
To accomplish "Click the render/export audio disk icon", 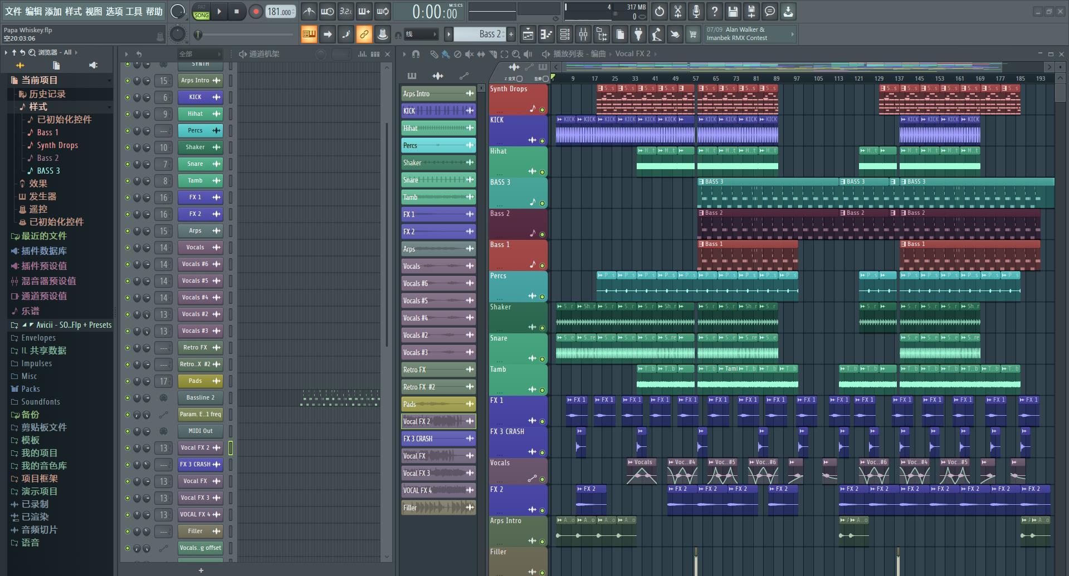I will point(751,11).
